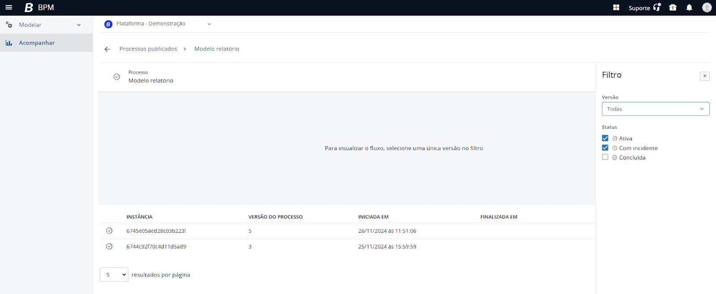Expand the Modelar sidebar menu
716x294 pixels.
(x=79, y=25)
